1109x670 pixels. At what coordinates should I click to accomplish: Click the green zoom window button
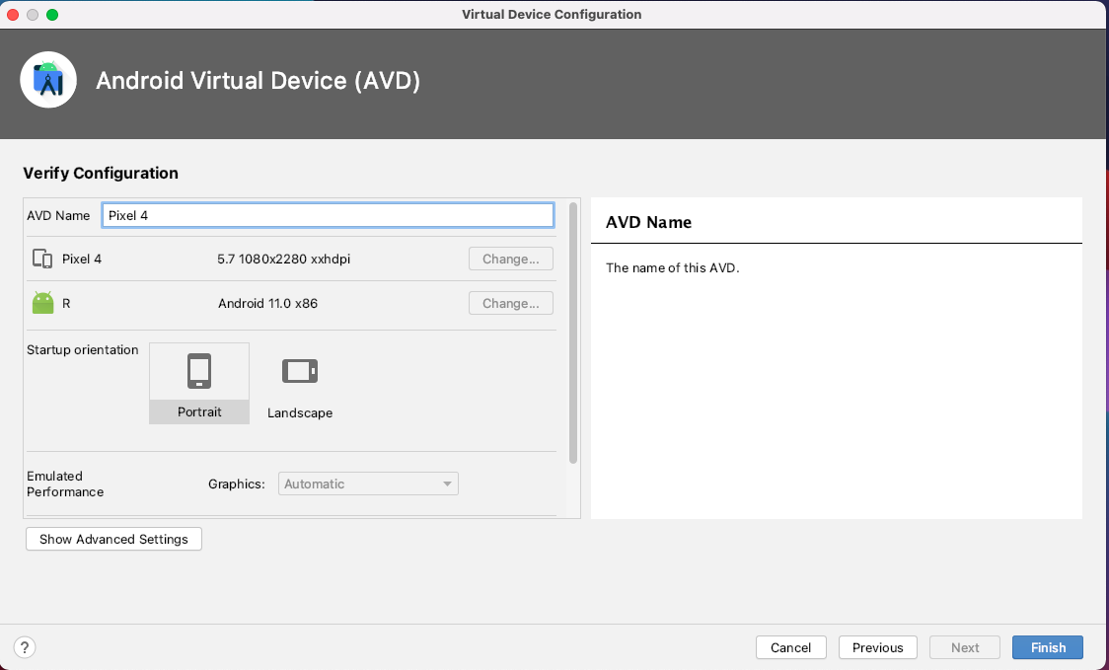pos(52,15)
